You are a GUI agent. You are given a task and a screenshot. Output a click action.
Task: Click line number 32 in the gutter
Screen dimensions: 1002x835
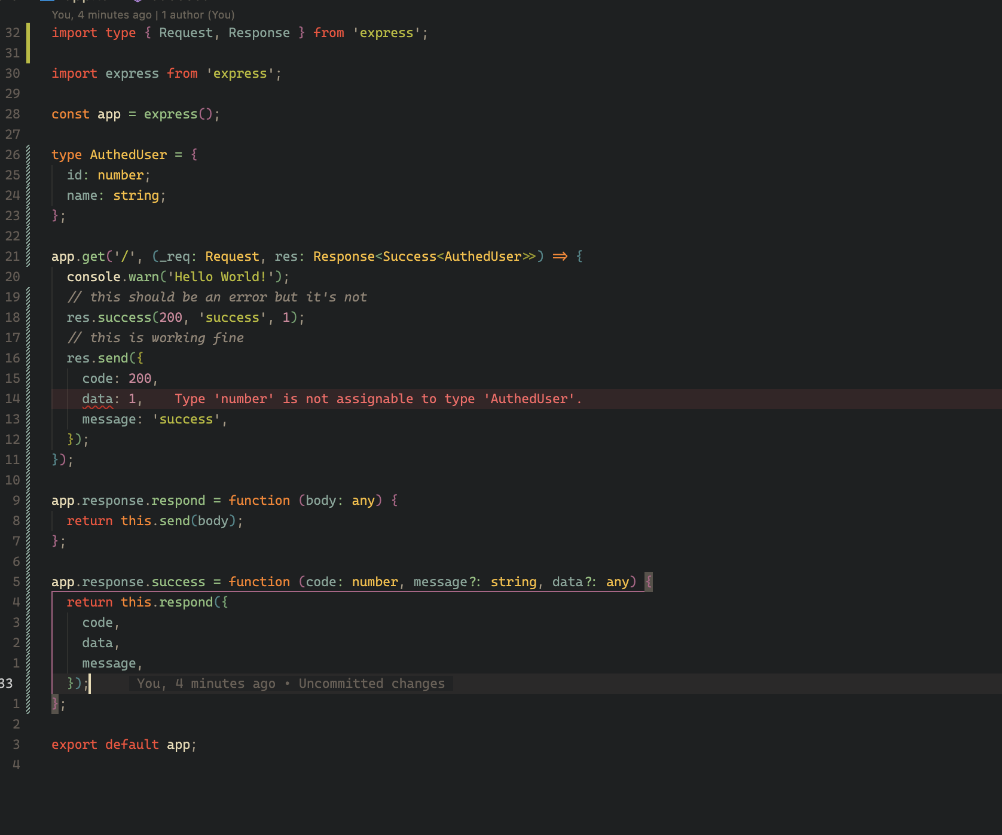13,33
